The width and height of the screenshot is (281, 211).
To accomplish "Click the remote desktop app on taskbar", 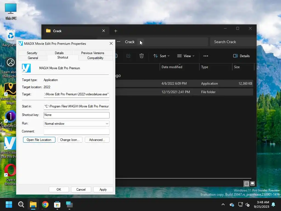I will click(x=69, y=204).
